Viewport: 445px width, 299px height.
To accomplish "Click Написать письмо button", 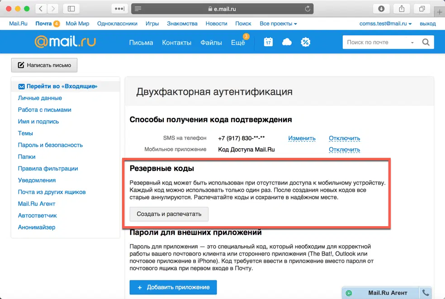I will tap(44, 65).
